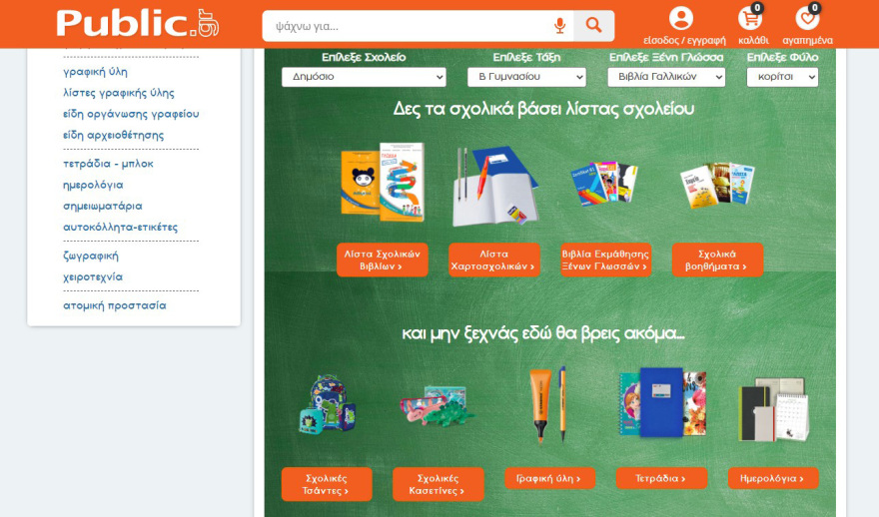This screenshot has height=517, width=879.
Task: Open ατομική προστασία sidebar category
Action: point(114,305)
